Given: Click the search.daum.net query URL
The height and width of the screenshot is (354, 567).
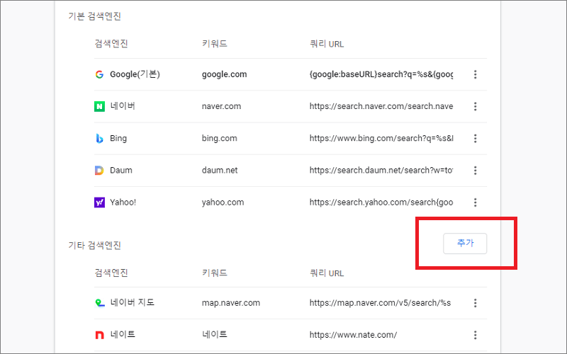Looking at the screenshot, I should click(381, 170).
